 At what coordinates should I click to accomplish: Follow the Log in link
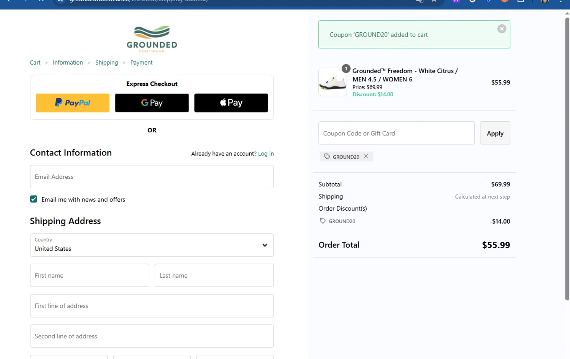pos(266,154)
